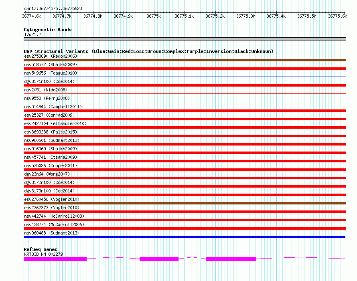Select the nsv9553 (Perry2008) label
The width and height of the screenshot is (357, 281).
47,98
